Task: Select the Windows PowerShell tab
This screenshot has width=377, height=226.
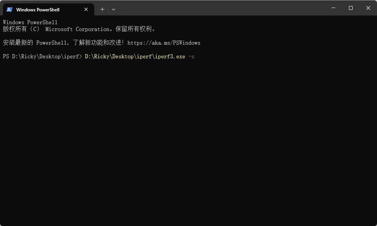Action: point(46,9)
